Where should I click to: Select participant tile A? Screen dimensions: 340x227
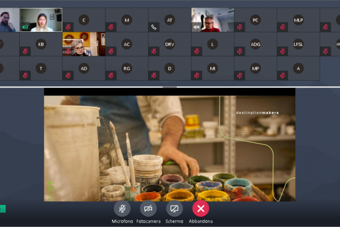(299, 69)
